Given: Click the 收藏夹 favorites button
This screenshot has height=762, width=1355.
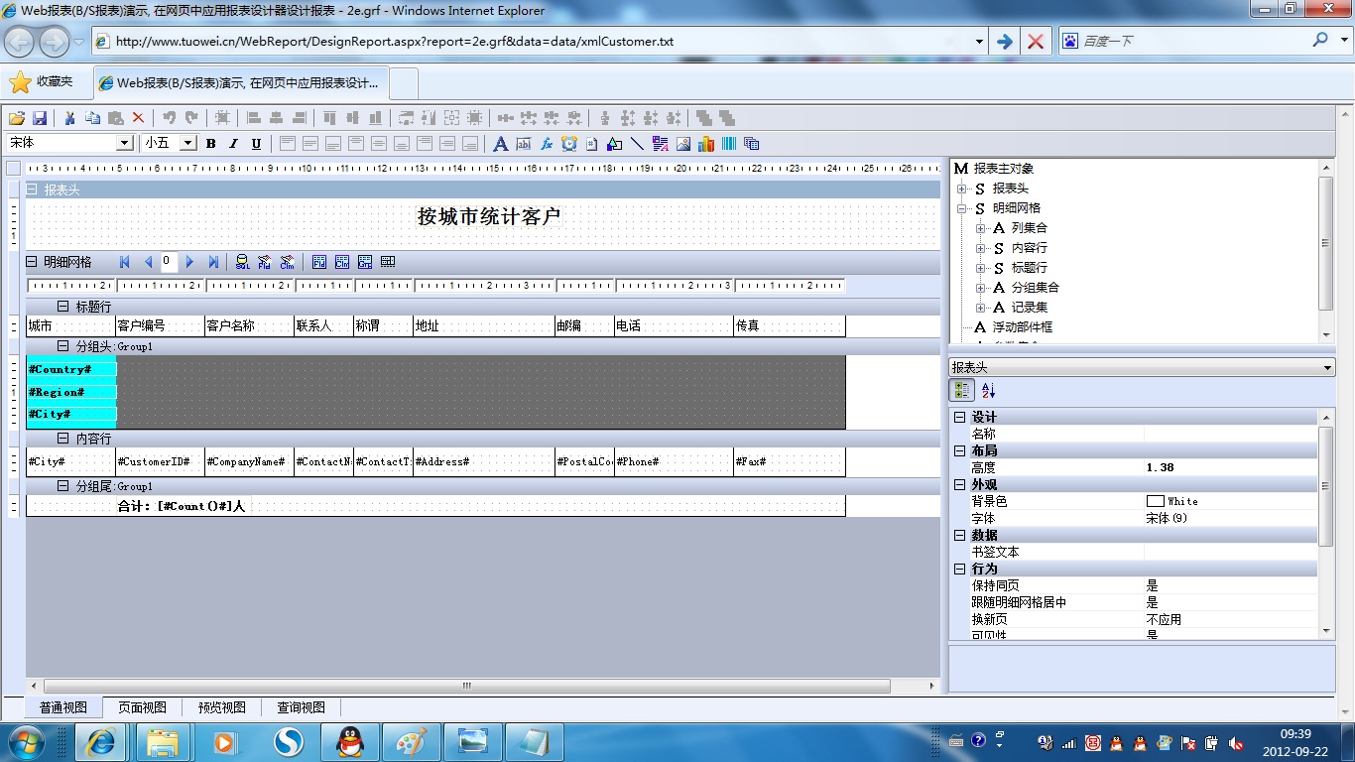Looking at the screenshot, I should (x=42, y=81).
